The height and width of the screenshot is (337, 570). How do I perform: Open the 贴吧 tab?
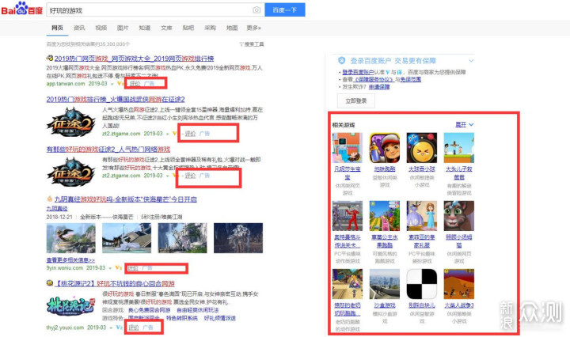pyautogui.click(x=188, y=28)
